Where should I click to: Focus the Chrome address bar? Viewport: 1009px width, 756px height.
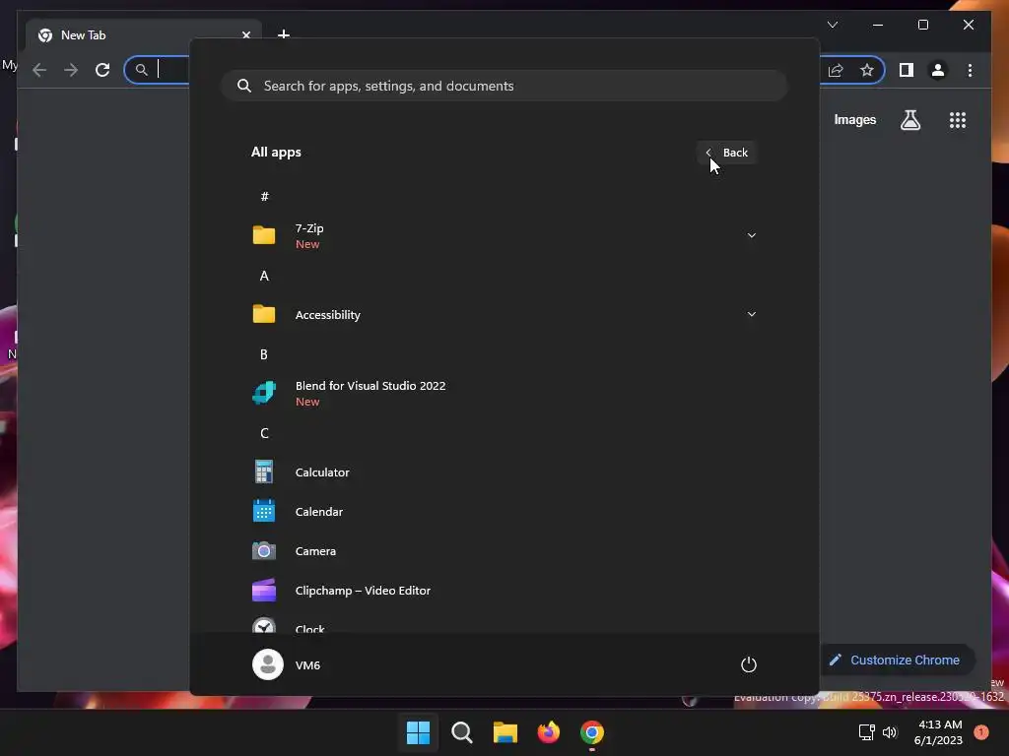coord(157,70)
